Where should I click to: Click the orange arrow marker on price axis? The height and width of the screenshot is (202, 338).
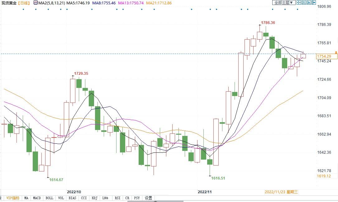pyautogui.click(x=336, y=52)
